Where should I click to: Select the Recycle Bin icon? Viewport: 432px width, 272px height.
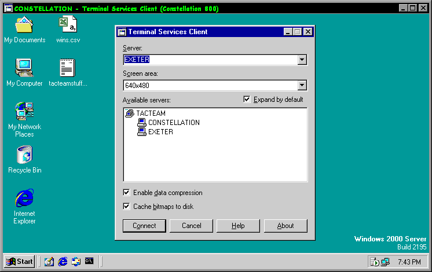coord(24,155)
